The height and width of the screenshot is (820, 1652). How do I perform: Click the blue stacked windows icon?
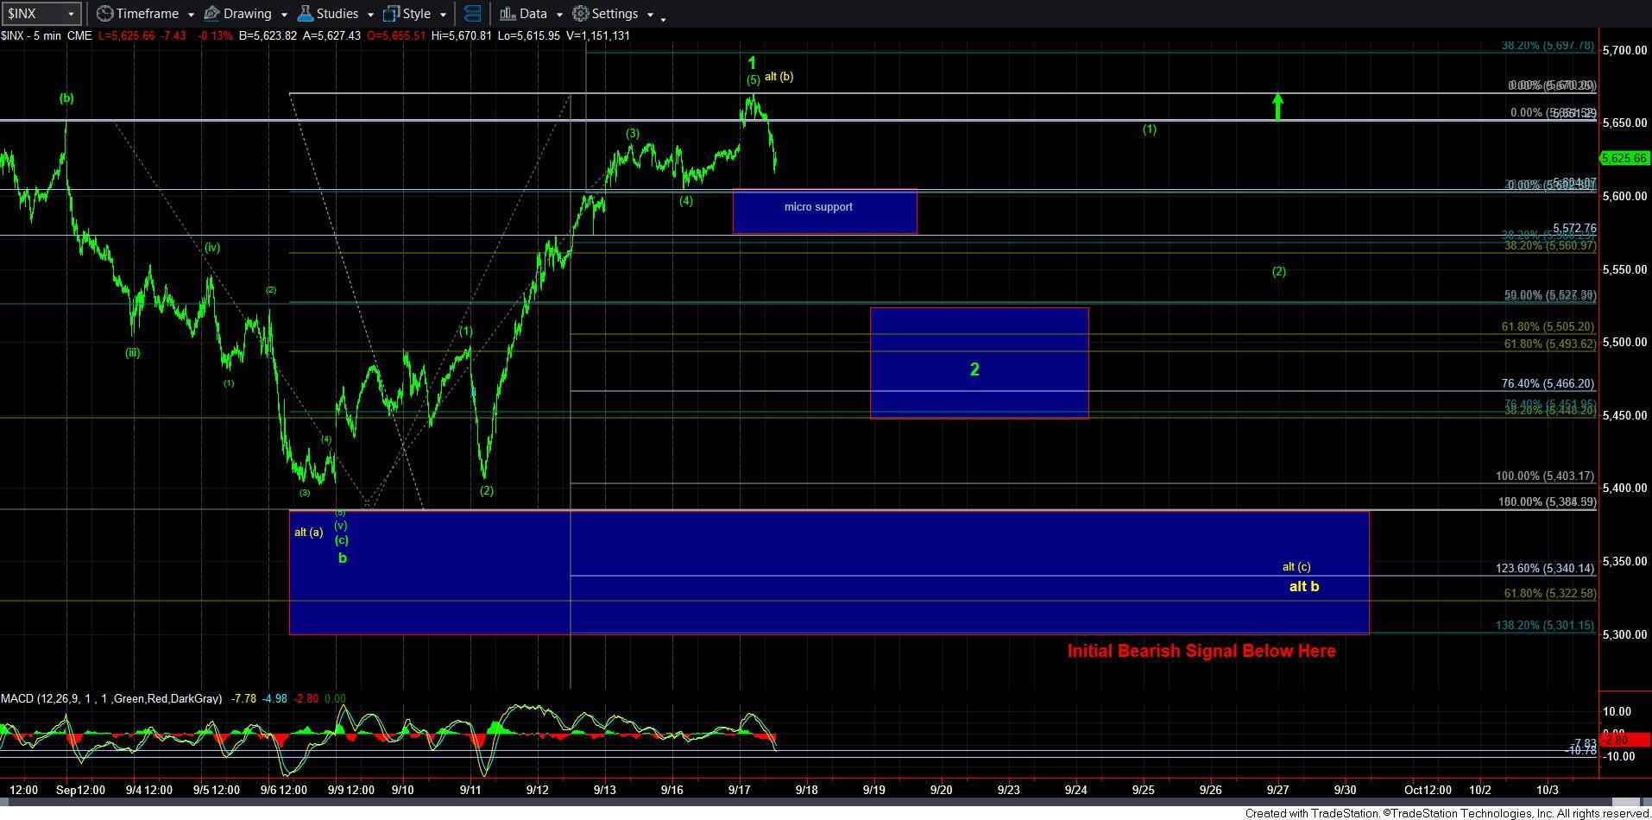click(472, 14)
